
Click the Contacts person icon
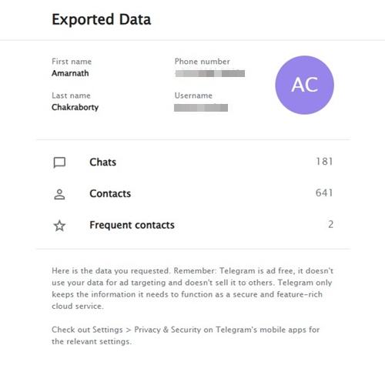[x=59, y=194]
